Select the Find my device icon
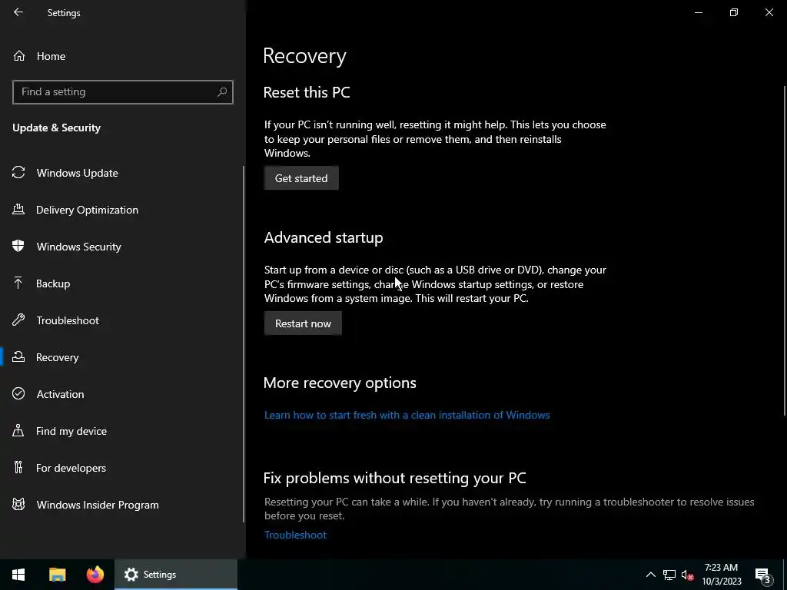 18,431
